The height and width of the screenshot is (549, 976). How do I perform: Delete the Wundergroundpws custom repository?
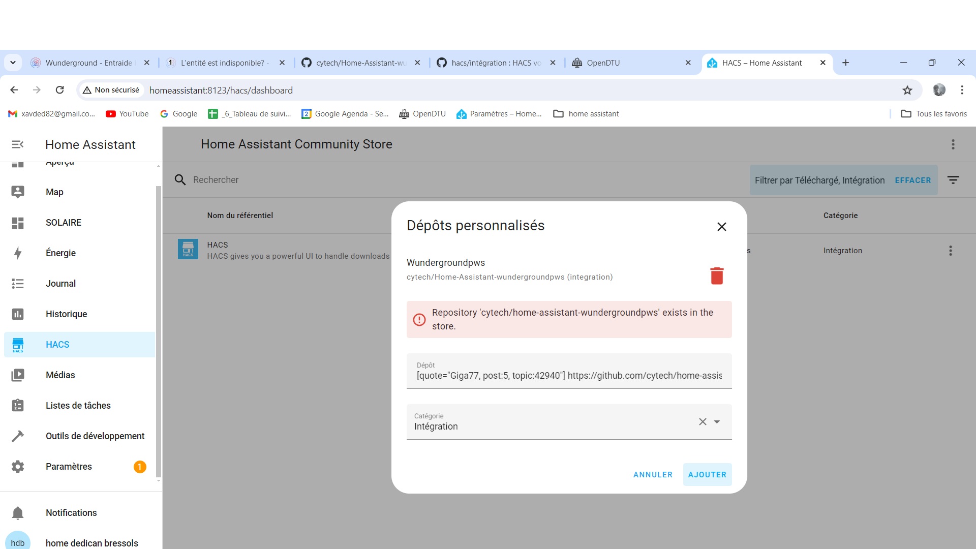[x=717, y=276]
